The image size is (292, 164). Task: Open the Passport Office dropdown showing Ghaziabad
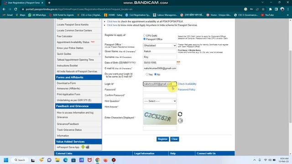(x=160, y=46)
